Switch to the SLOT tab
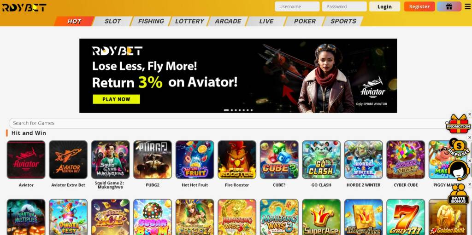Screen dimensions: 472x235 tap(112, 21)
